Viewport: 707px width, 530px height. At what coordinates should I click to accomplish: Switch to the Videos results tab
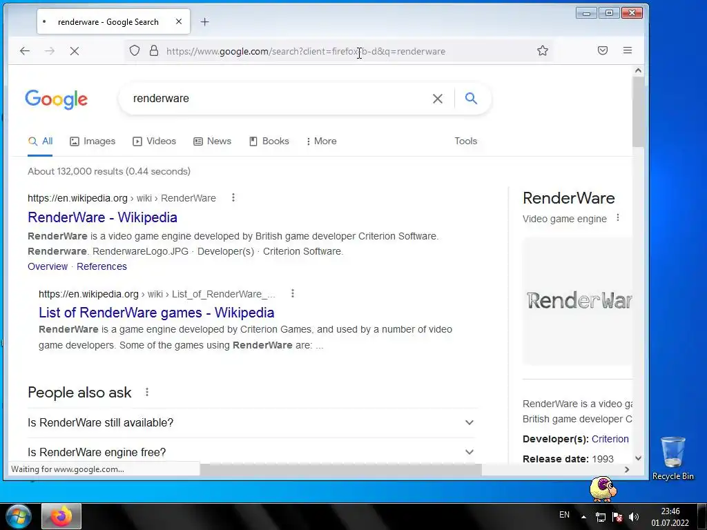[154, 141]
